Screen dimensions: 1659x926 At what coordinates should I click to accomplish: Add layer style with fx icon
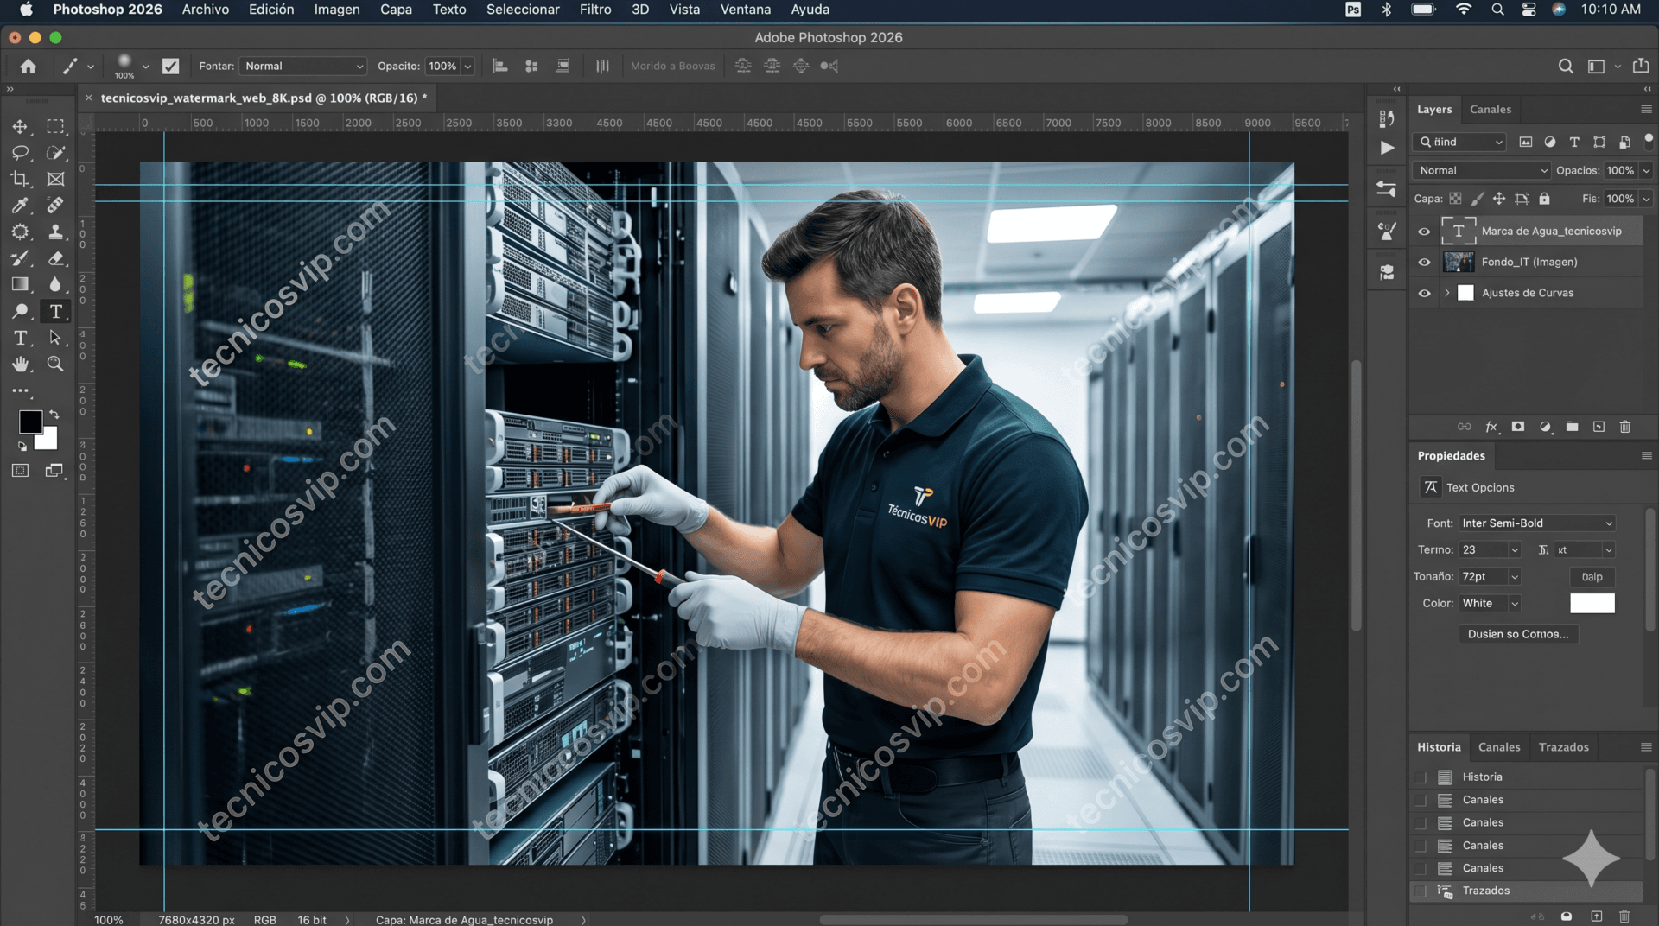(1491, 427)
